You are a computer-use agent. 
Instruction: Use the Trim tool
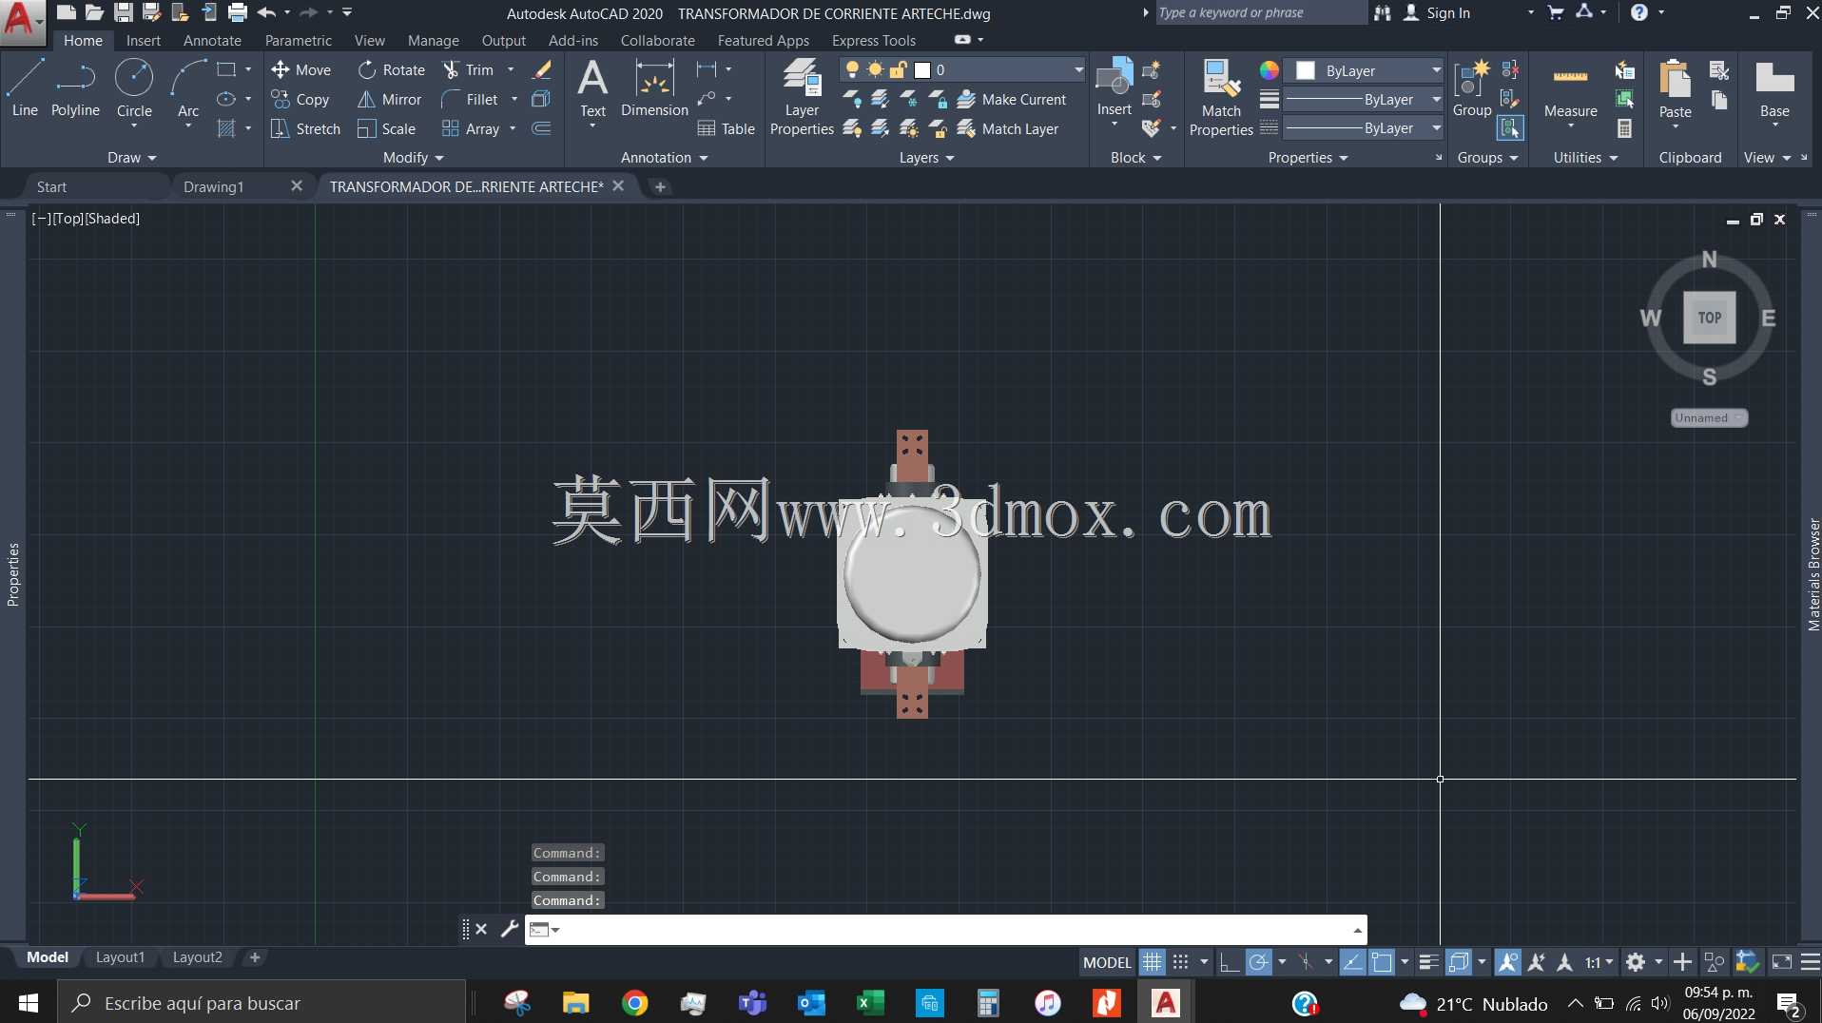(x=468, y=69)
